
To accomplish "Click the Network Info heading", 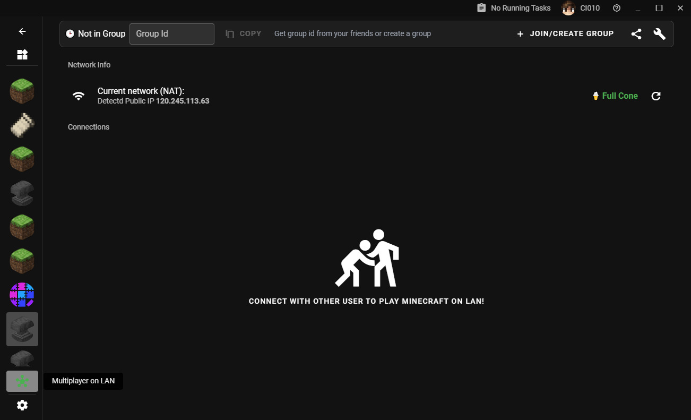I will click(89, 65).
